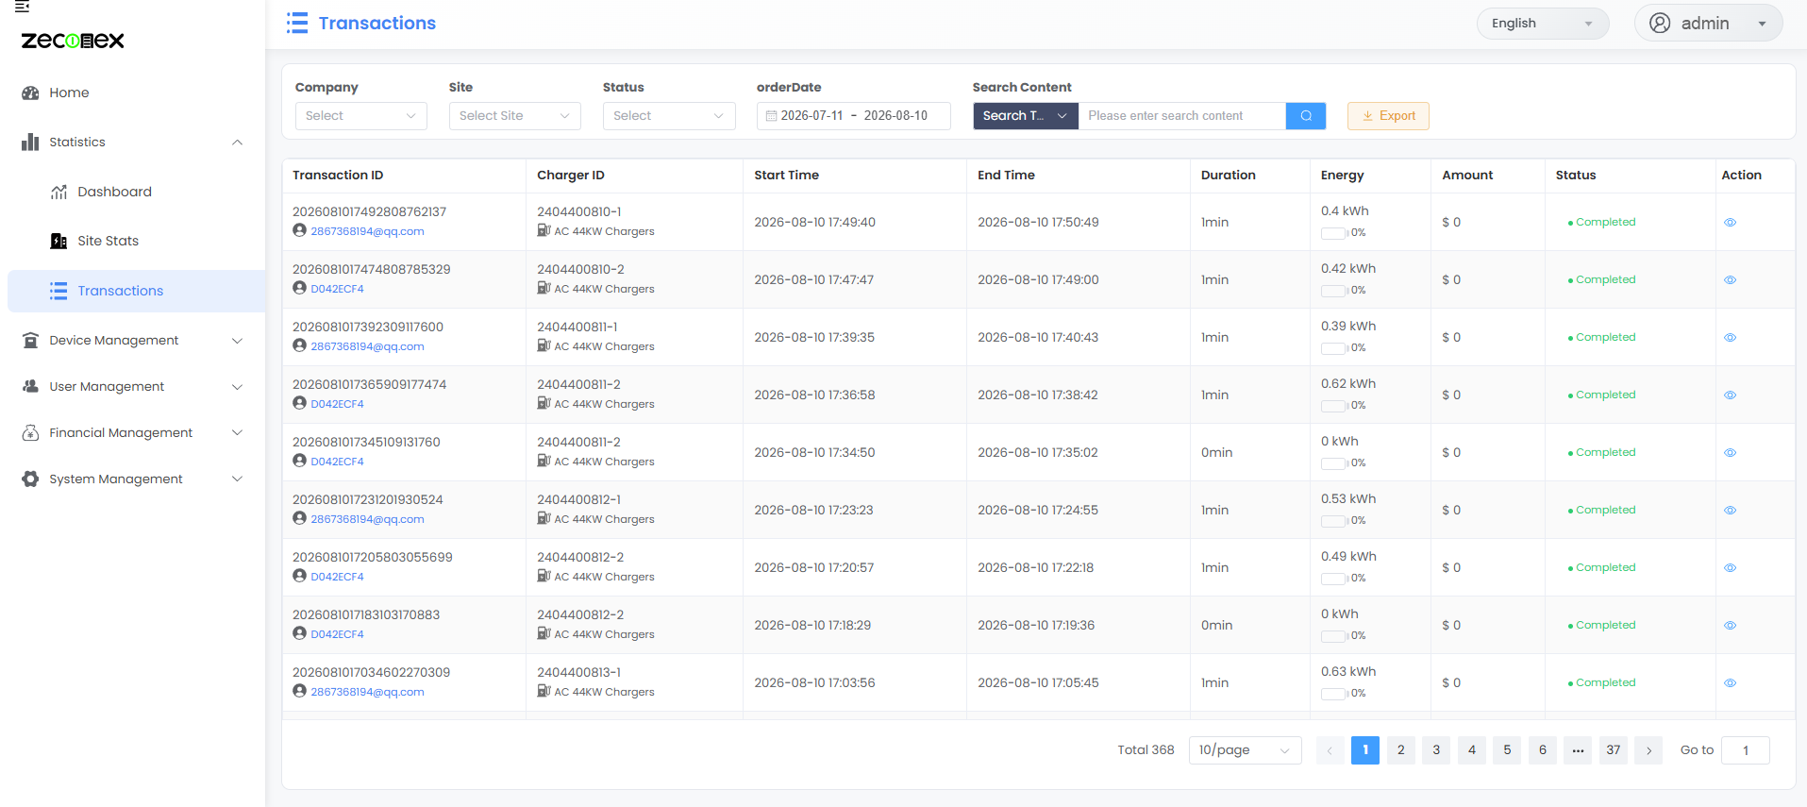The height and width of the screenshot is (807, 1807).
Task: Go to pagination page 6
Action: pyautogui.click(x=1543, y=750)
